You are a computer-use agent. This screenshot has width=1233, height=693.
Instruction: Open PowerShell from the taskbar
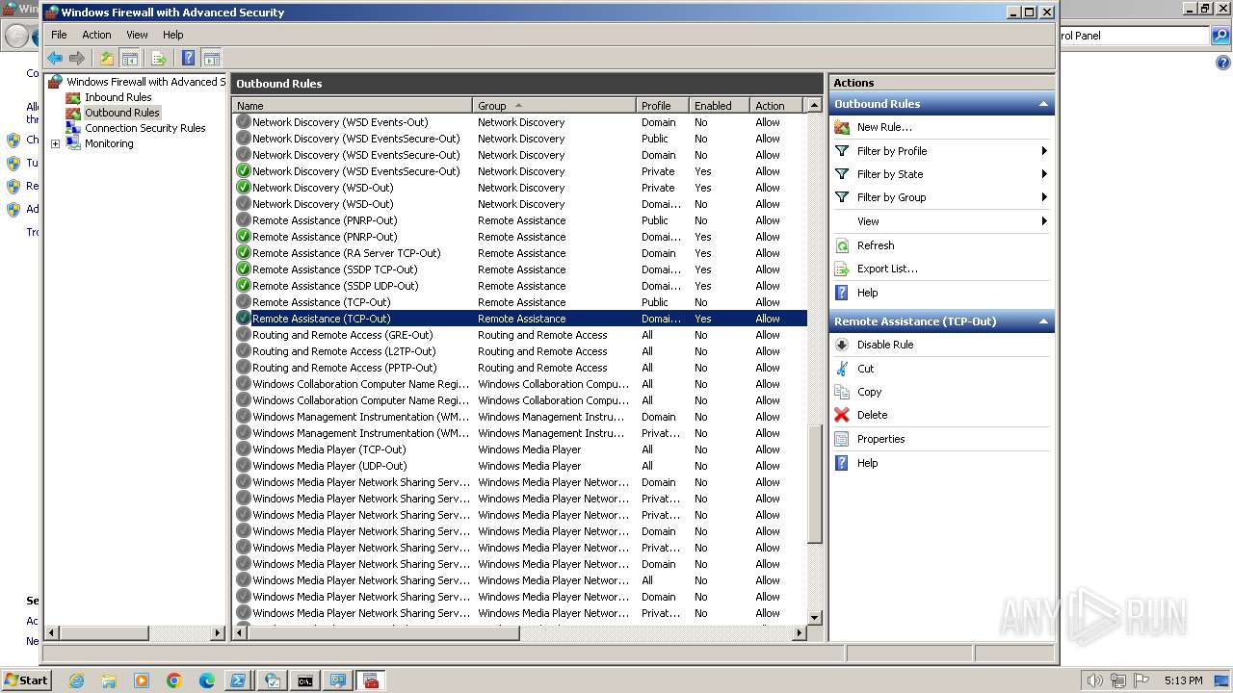(237, 680)
